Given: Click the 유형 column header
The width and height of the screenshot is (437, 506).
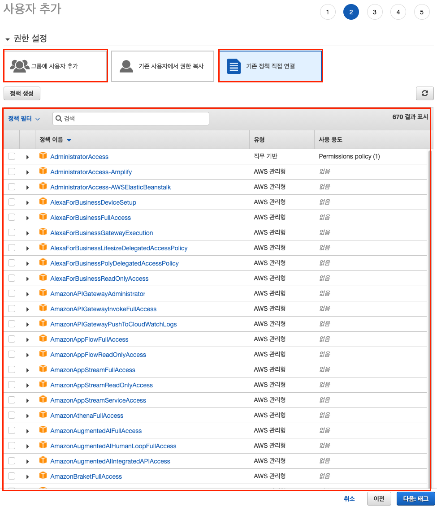Looking at the screenshot, I should point(281,139).
